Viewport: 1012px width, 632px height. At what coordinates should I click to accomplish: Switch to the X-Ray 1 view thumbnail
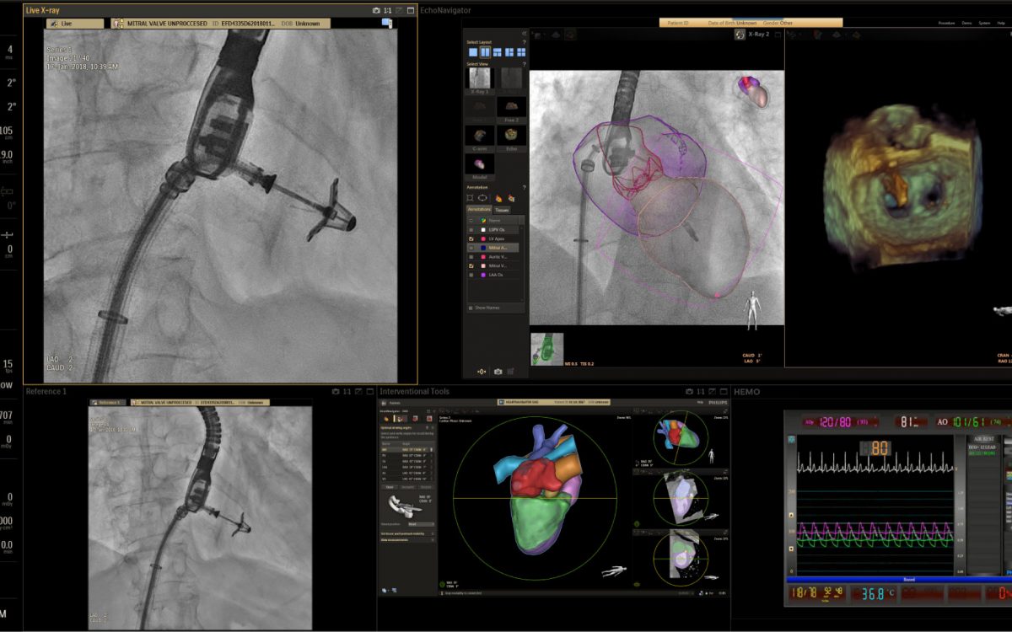coord(479,78)
